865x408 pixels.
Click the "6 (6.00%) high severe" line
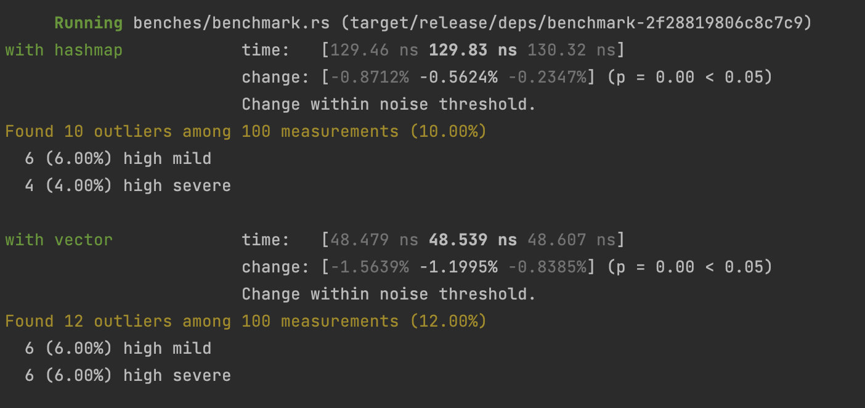coord(128,375)
